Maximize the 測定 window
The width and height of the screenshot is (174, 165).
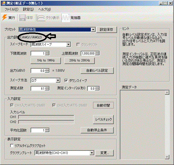click(x=165, y=3)
